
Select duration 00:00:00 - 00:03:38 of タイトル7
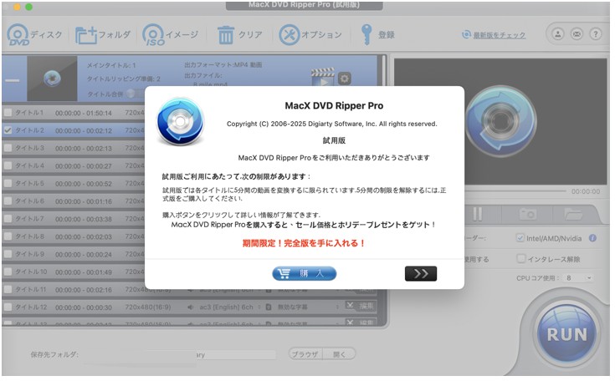[84, 219]
